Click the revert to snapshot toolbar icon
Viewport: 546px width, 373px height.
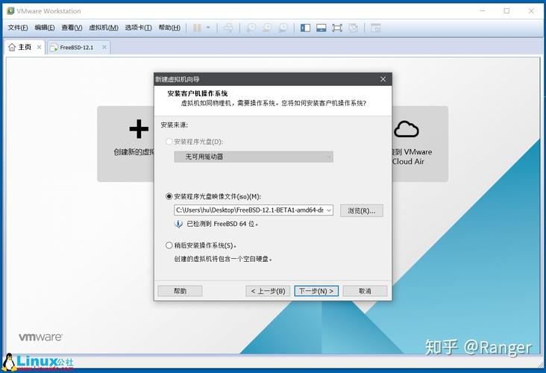267,28
